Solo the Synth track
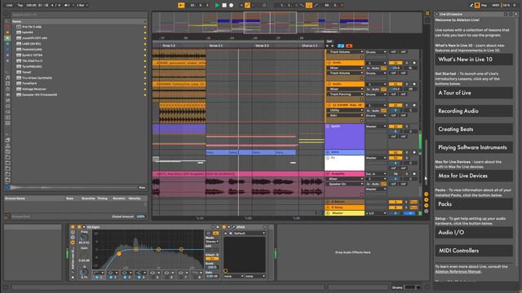 pyautogui.click(x=406, y=127)
